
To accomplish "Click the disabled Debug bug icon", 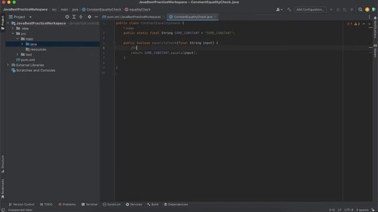I will (338, 9).
